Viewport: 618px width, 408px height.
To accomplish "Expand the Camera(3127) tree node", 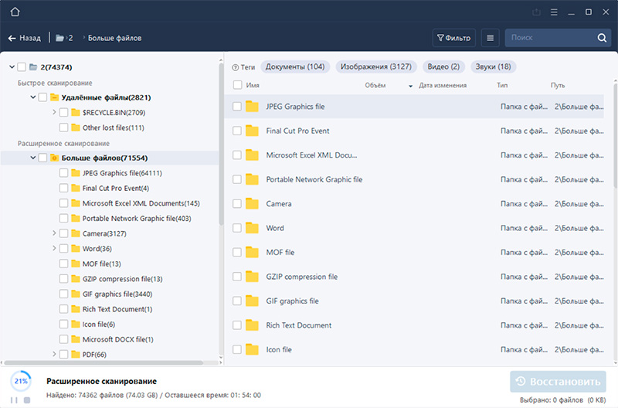I will [x=54, y=233].
